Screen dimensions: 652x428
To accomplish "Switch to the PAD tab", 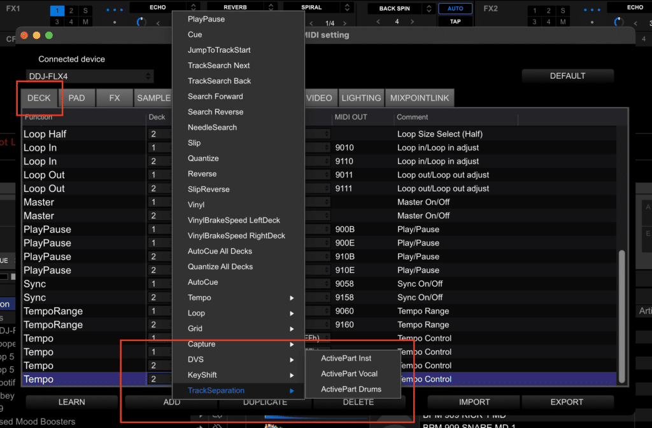I will point(77,98).
